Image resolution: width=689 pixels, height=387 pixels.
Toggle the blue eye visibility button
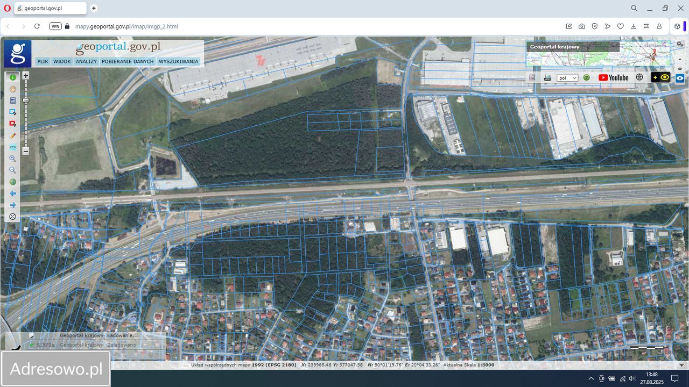(x=680, y=78)
